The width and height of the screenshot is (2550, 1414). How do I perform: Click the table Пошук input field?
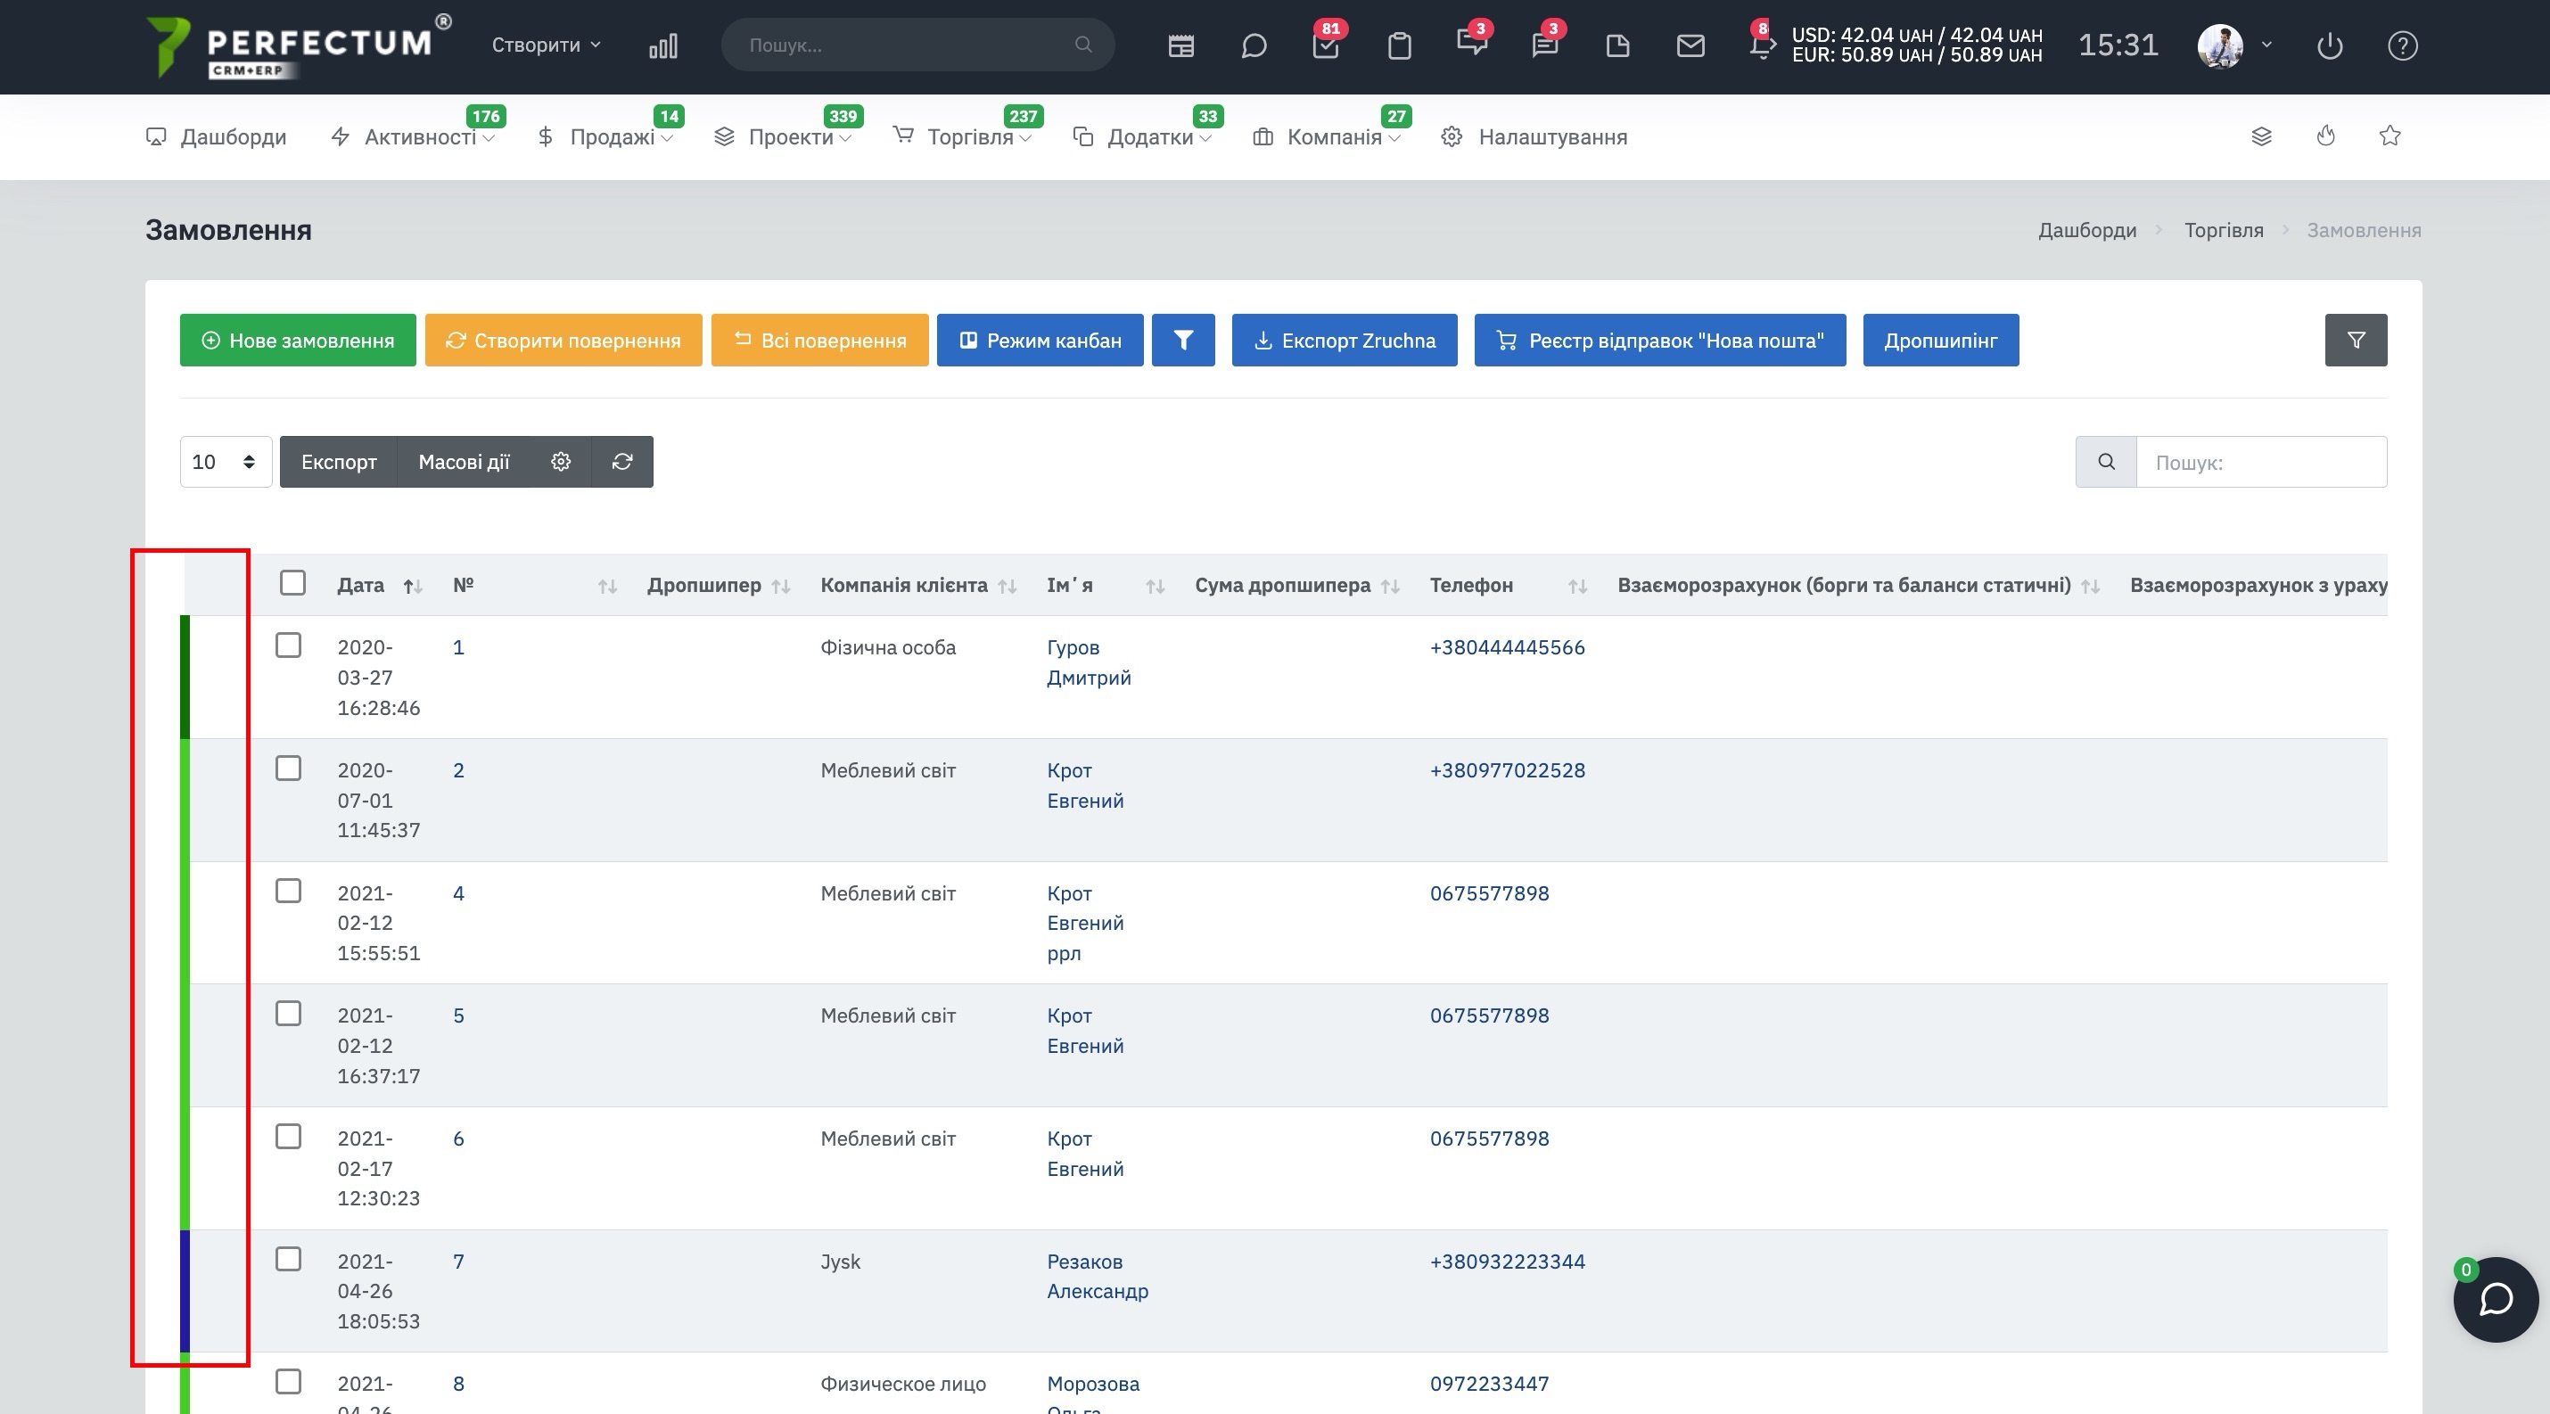coord(2261,461)
